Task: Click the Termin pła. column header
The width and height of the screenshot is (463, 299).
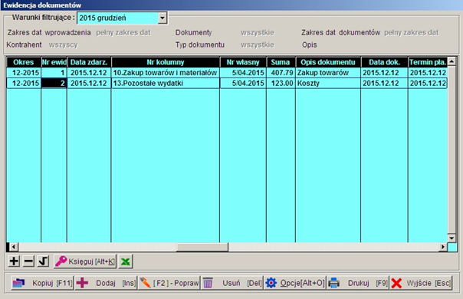Action: pyautogui.click(x=428, y=62)
